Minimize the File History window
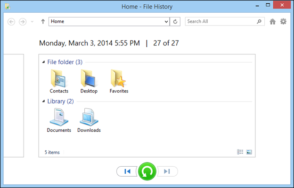Image resolution: width=294 pixels, height=188 pixels. coord(257,6)
